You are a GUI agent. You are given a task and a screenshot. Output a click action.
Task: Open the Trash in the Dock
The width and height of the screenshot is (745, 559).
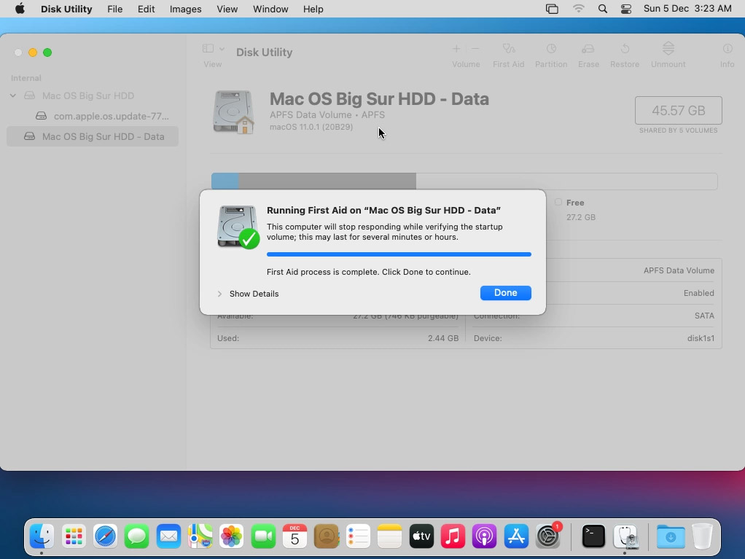pos(702,536)
